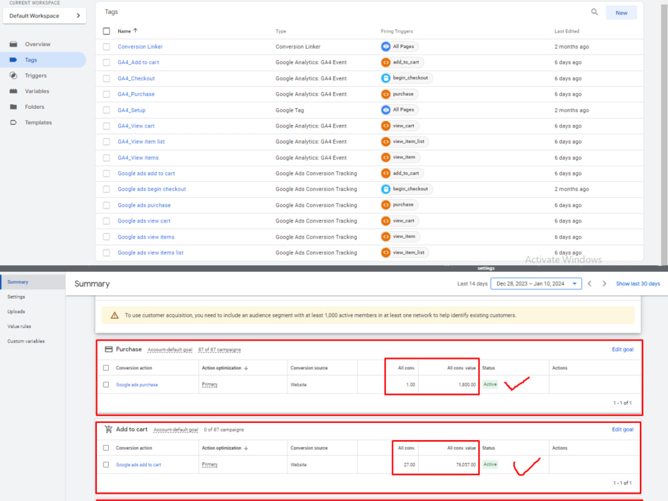The image size is (668, 501).
Task: Select Tags in the sidebar menu
Action: click(x=43, y=59)
